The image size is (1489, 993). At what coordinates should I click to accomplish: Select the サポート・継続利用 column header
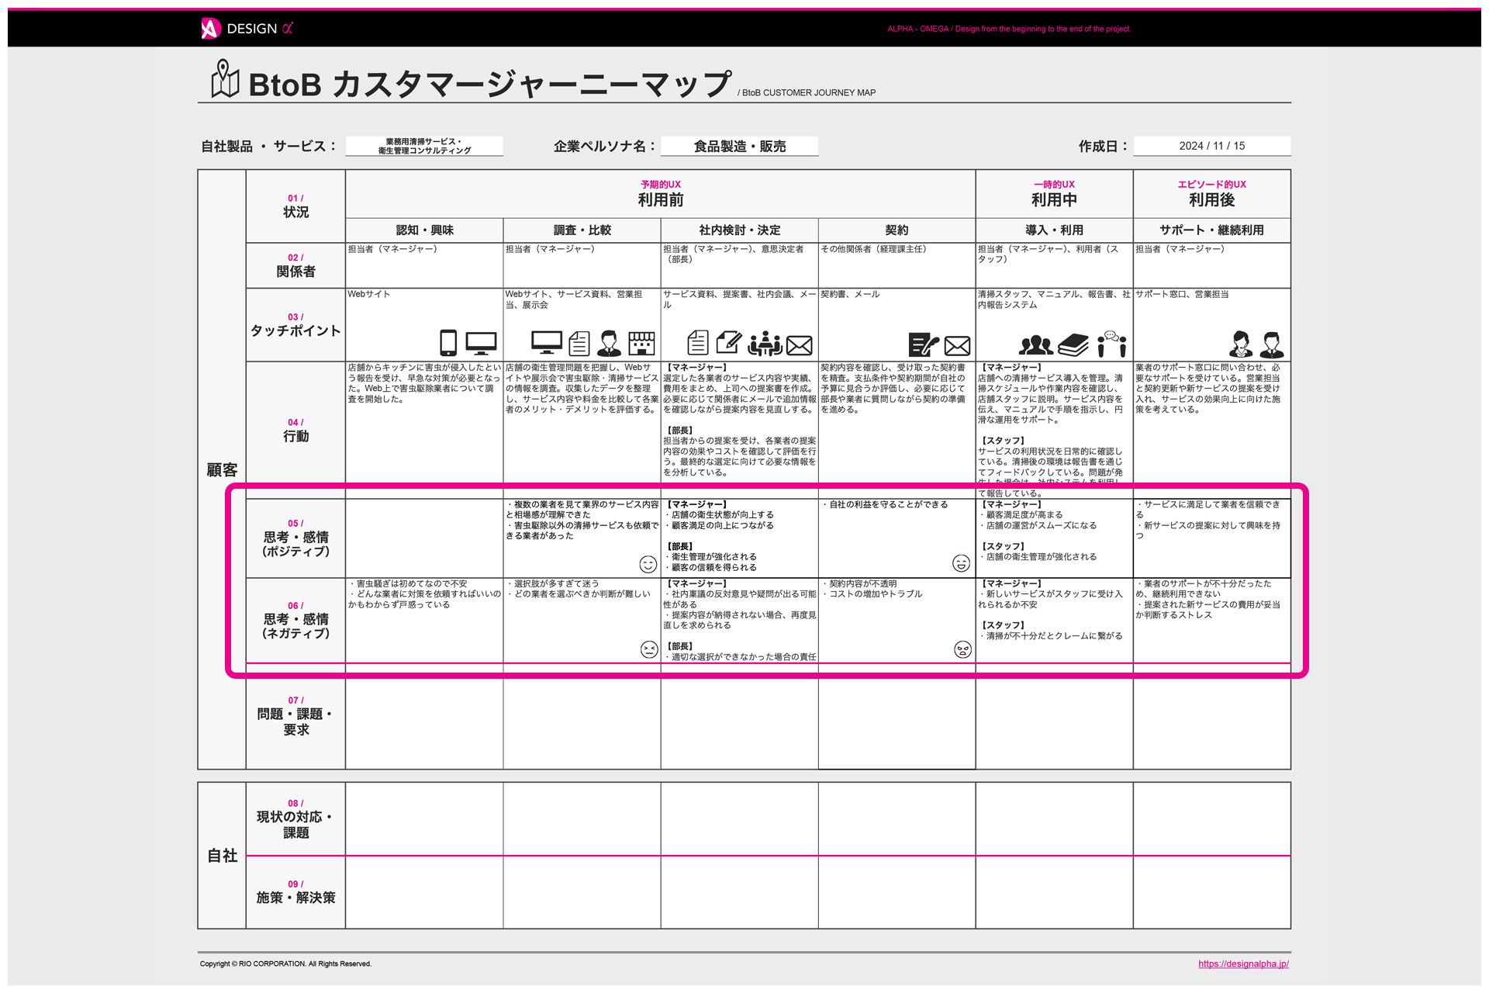coord(1211,230)
